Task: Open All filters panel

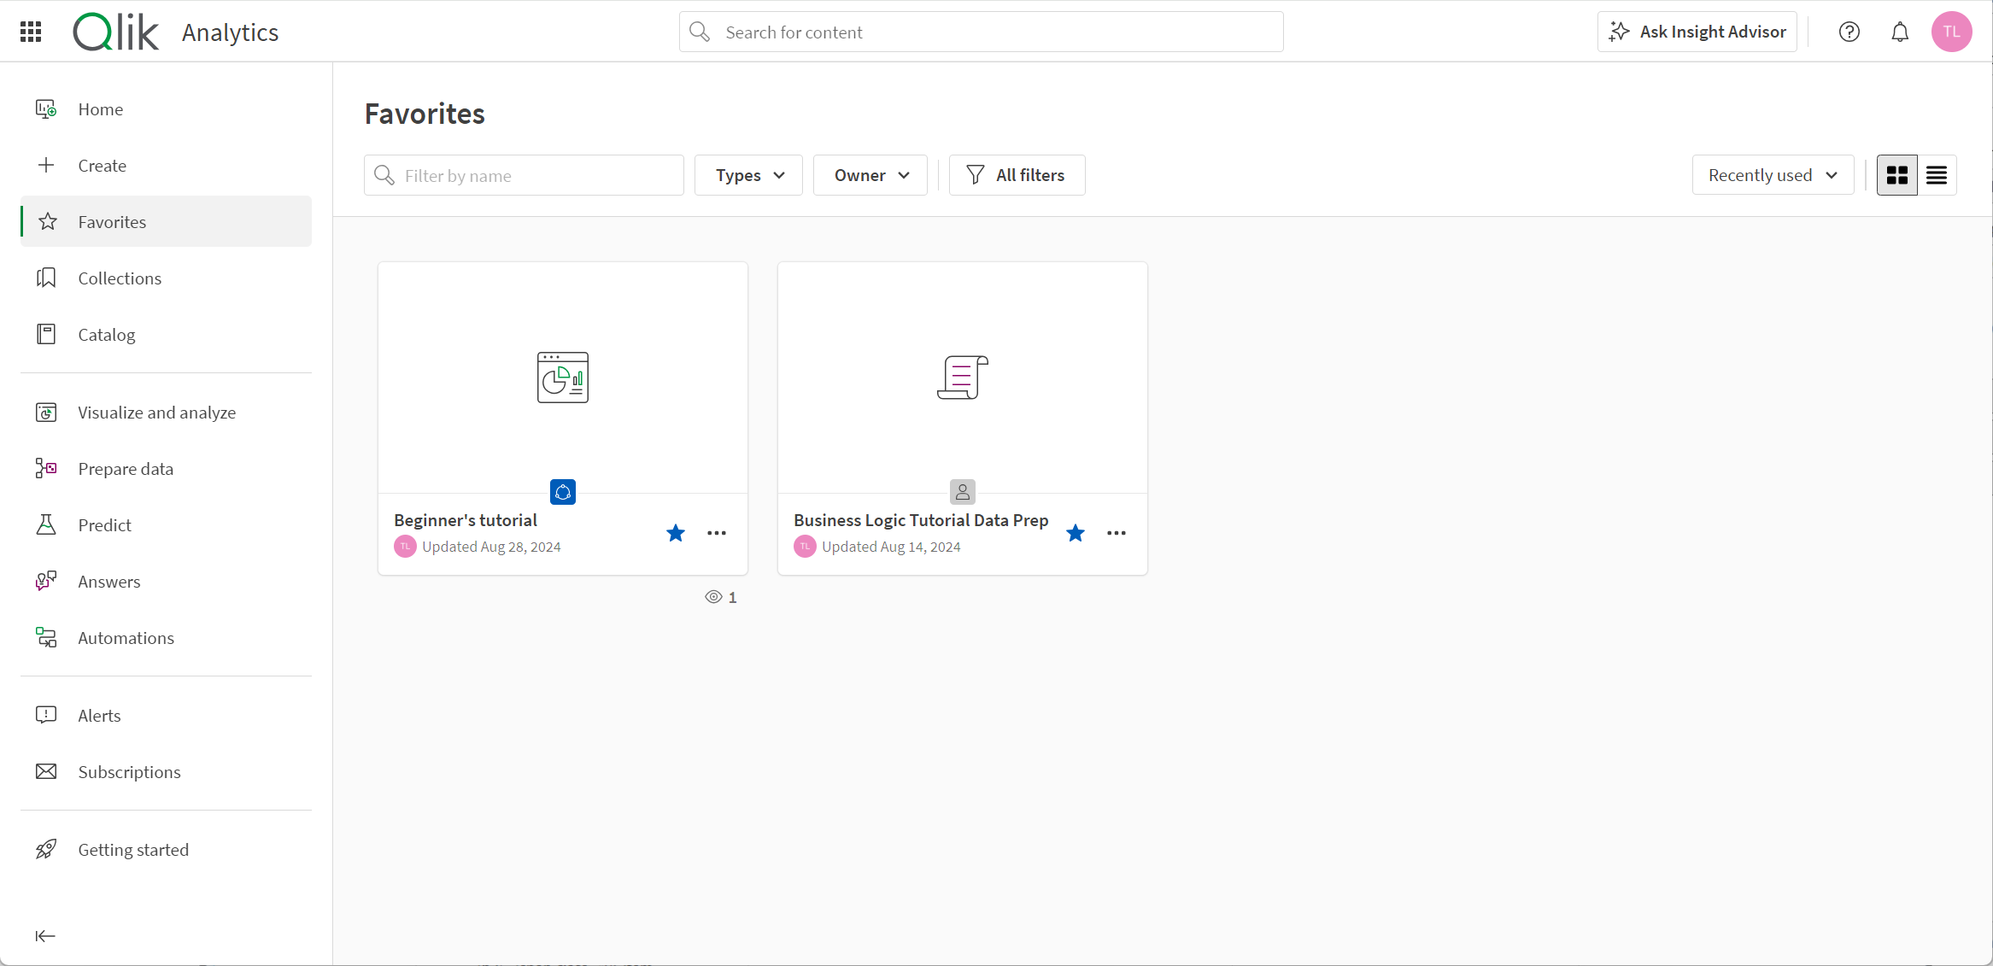Action: coord(1017,175)
